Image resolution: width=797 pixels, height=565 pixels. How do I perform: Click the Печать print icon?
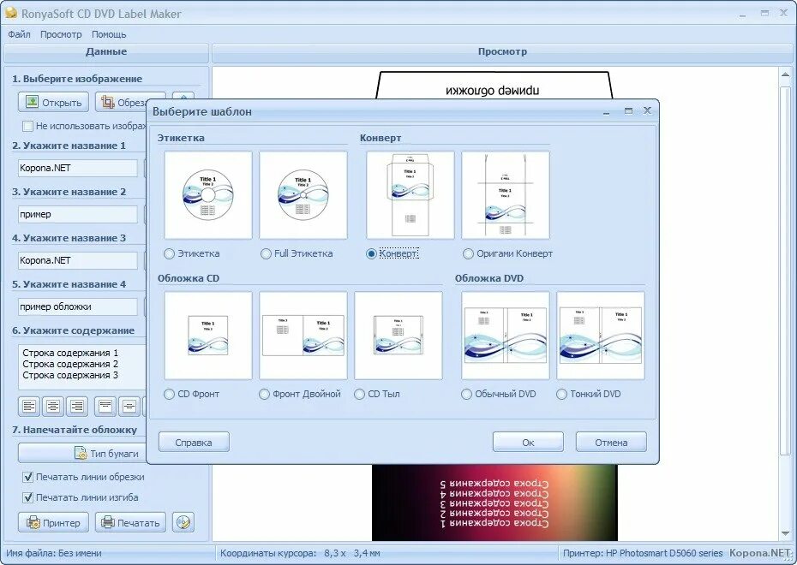click(x=108, y=522)
